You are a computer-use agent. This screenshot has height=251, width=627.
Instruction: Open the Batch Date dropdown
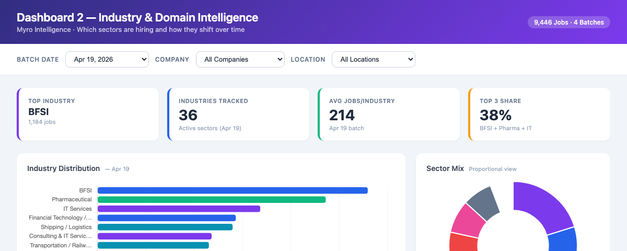point(107,59)
